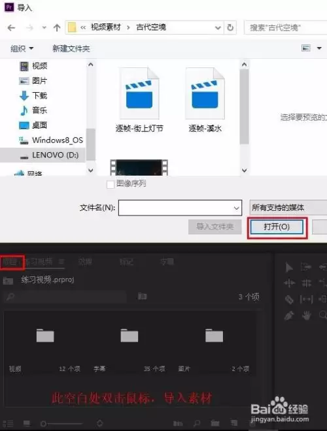This screenshot has height=431, width=327.
Task: Open 下载 in navigation pane
Action: (33, 95)
